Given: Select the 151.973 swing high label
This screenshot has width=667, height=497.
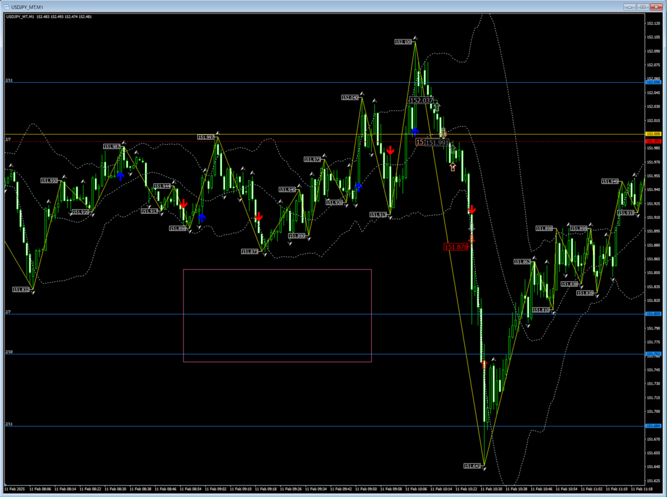Looking at the screenshot, I should tap(313, 160).
